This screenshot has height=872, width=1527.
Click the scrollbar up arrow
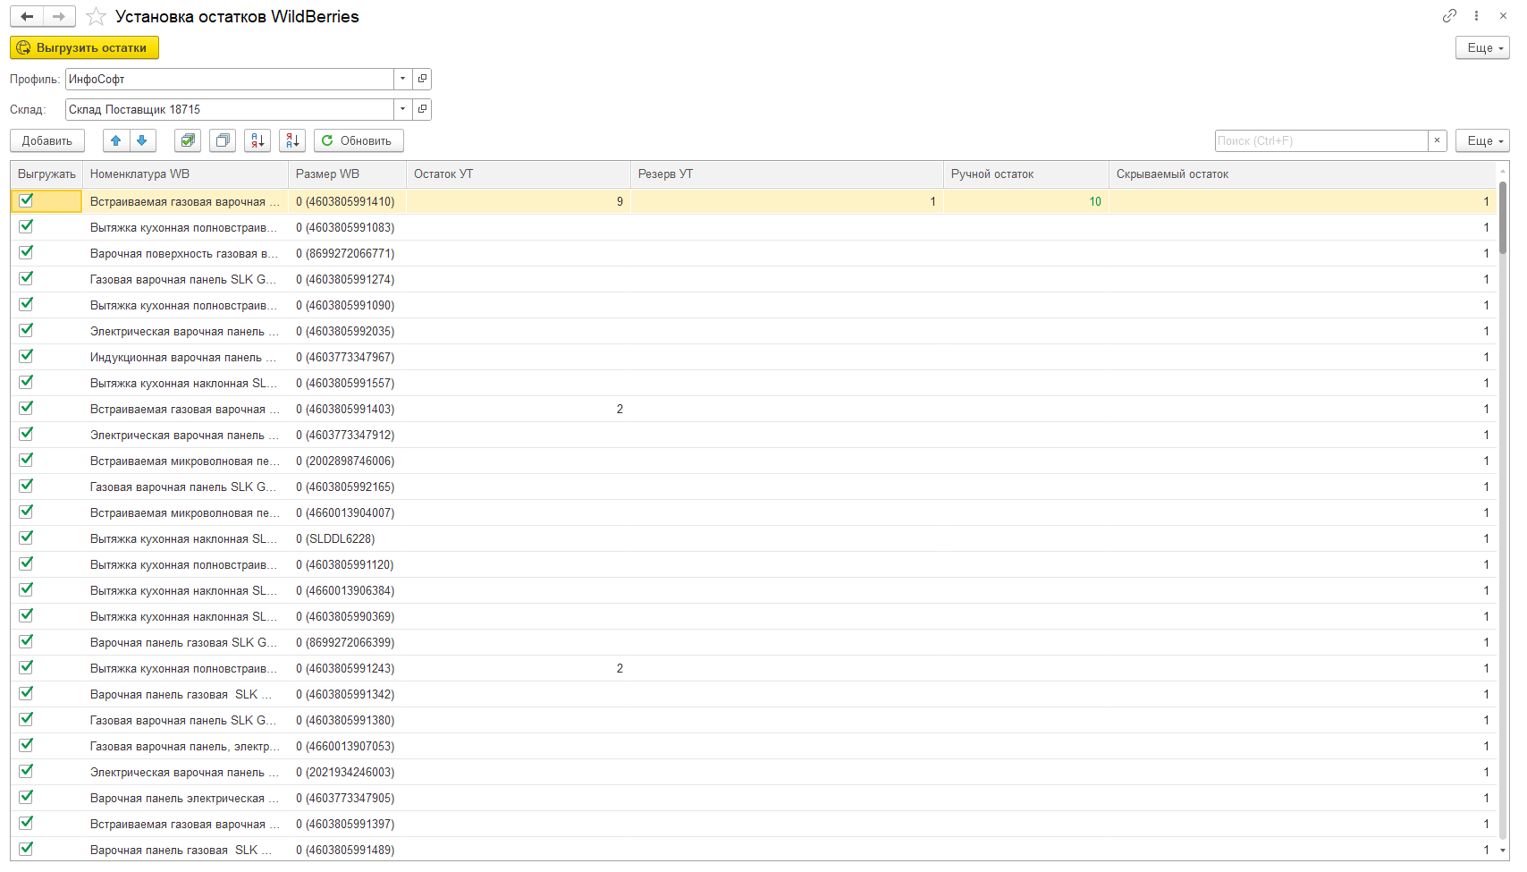(x=1504, y=169)
